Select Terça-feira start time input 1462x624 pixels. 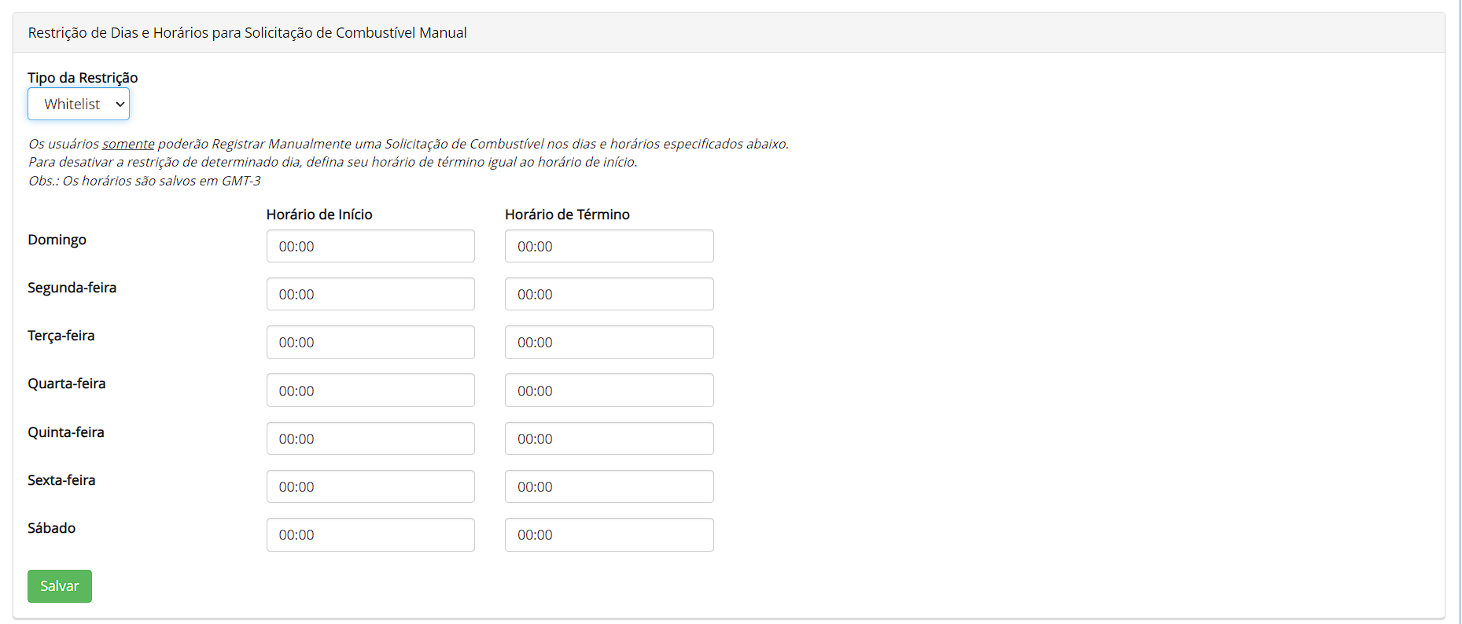pos(370,342)
